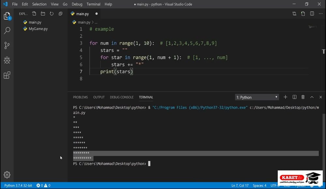Click the highlighted nine-asterisk terminal output row
Screen dimensions: 326x189
pyautogui.click(x=82, y=158)
